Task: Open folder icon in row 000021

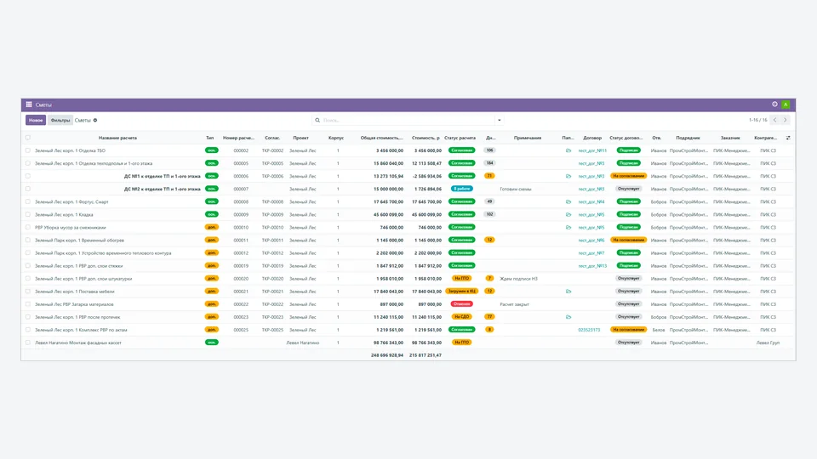Action: coord(568,292)
